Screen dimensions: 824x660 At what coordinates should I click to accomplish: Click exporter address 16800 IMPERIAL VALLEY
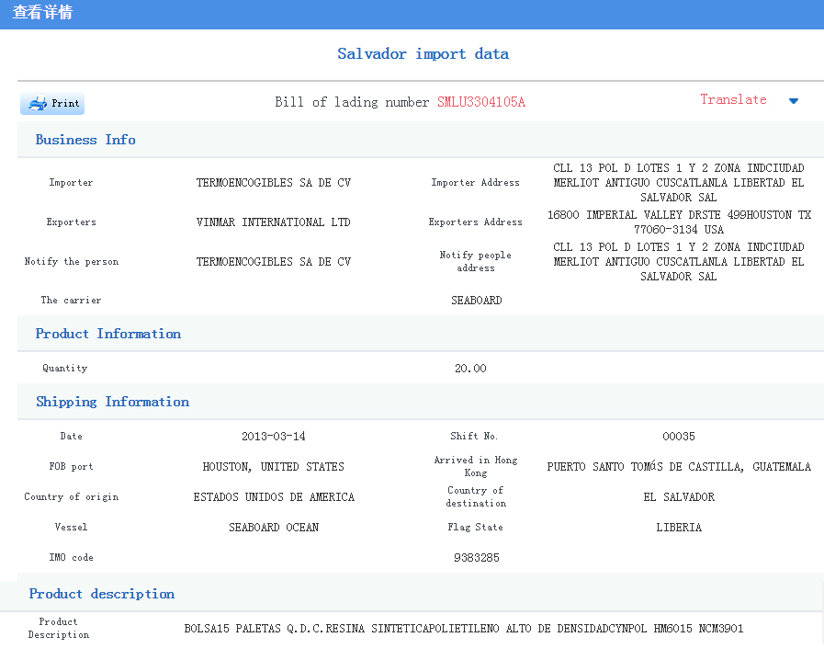(679, 222)
